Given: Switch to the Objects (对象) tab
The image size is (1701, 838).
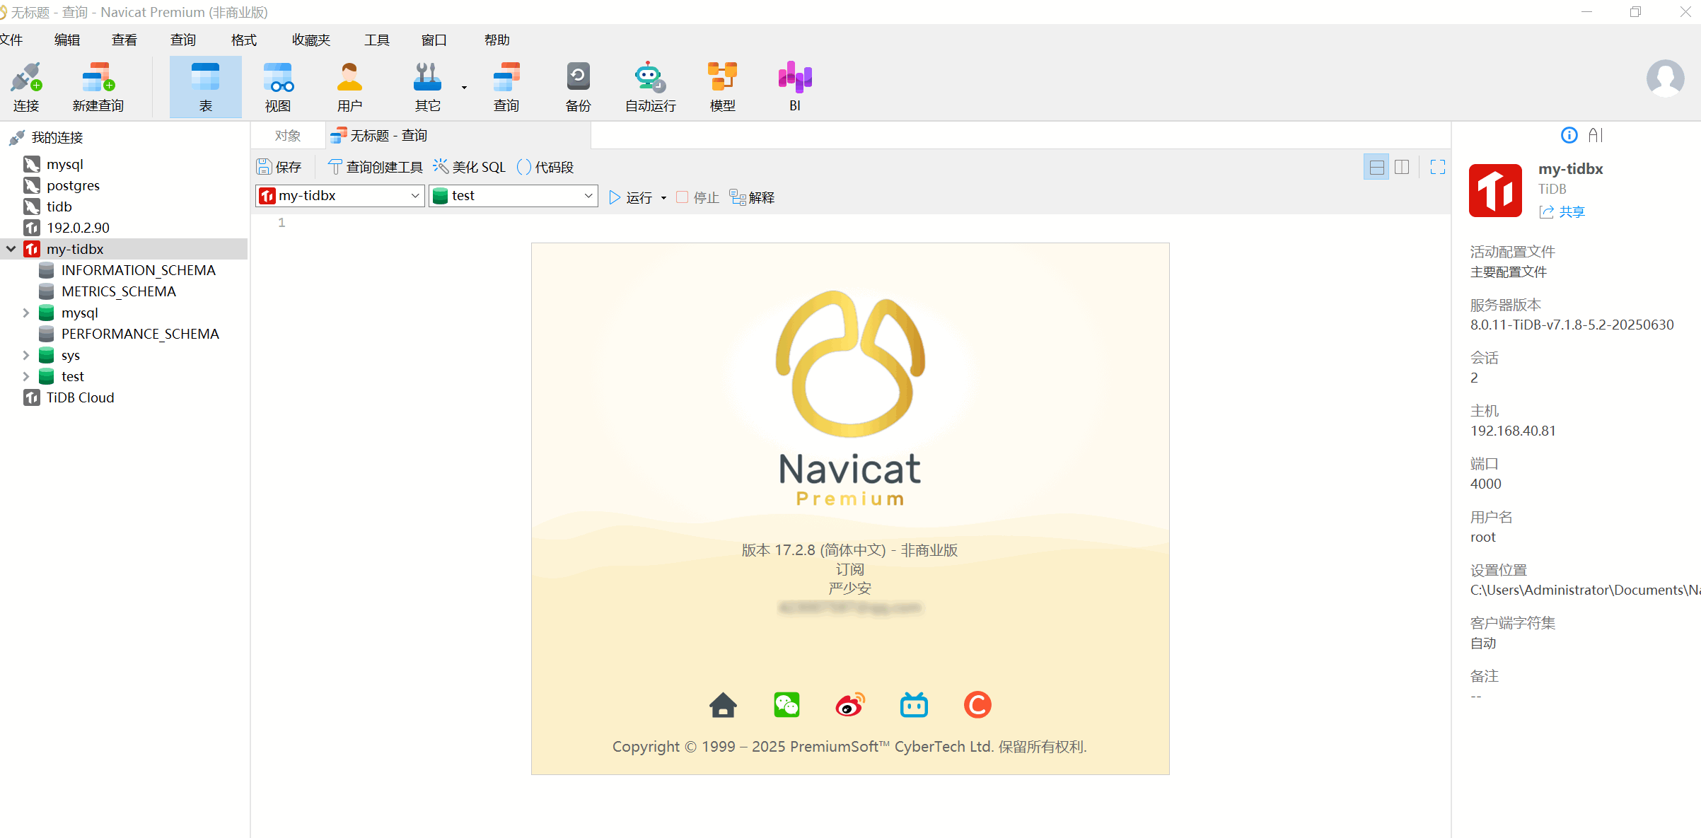Looking at the screenshot, I should point(288,135).
